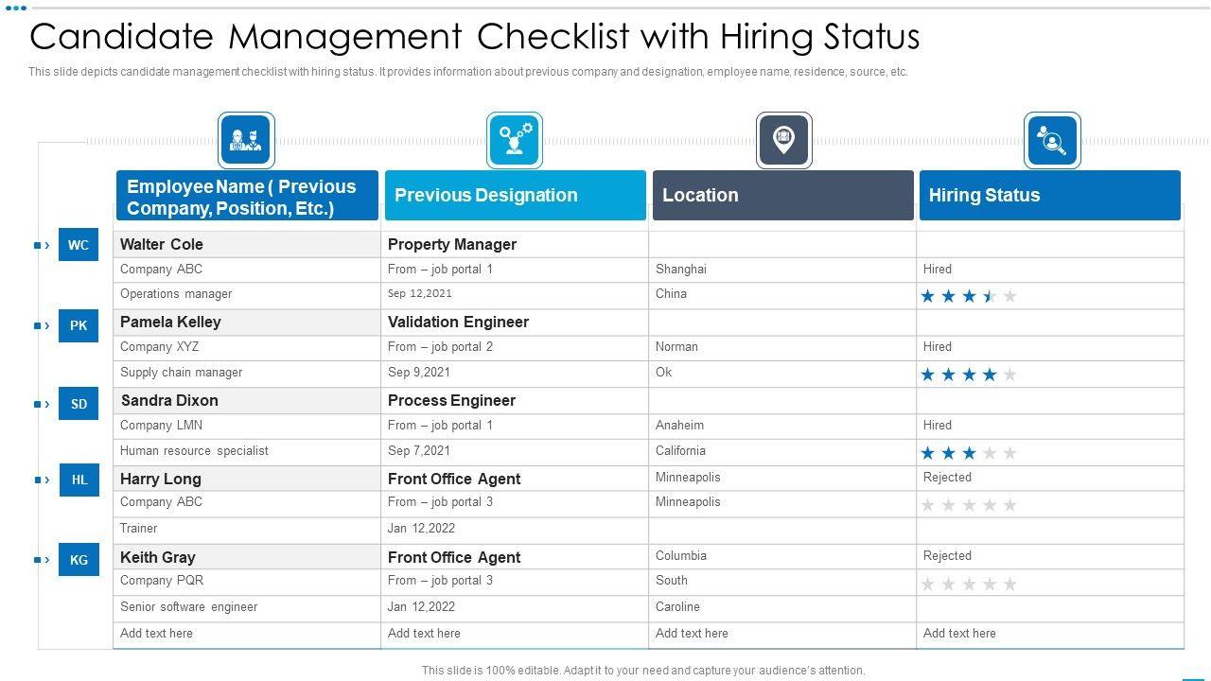
Task: Click the map pin location icon
Action: coord(783,140)
